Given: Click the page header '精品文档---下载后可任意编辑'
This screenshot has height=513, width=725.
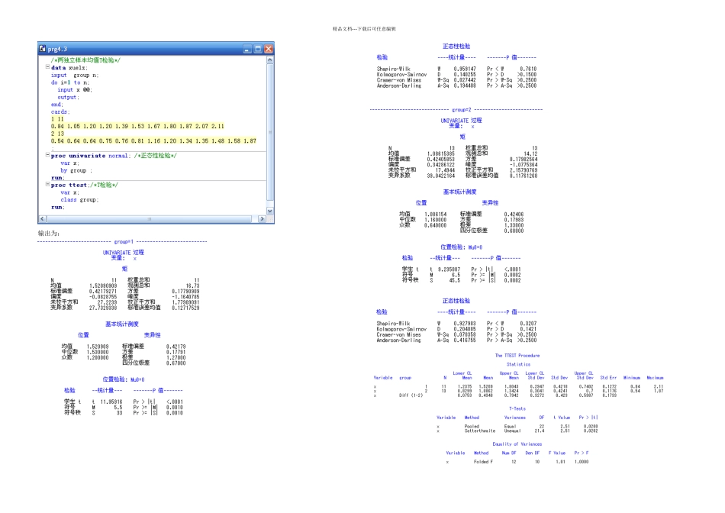Looking at the screenshot, I should (x=364, y=29).
